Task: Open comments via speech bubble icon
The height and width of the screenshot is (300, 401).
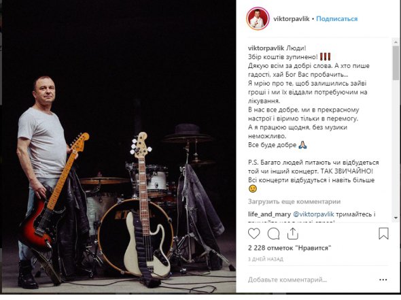Action: [x=273, y=233]
